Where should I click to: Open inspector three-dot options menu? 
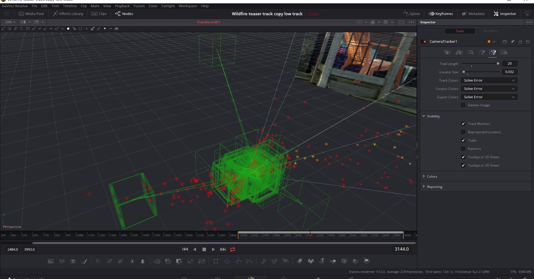[x=529, y=22]
